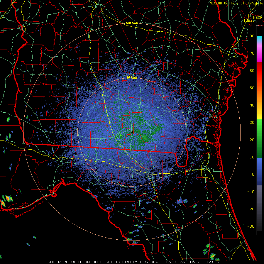
Task: Click the 50 NMI range ring label
Action: point(132,77)
